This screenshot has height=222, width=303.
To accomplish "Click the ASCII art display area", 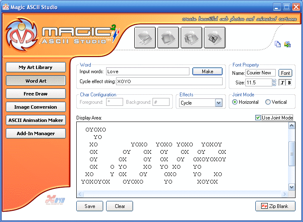I will [182, 156].
